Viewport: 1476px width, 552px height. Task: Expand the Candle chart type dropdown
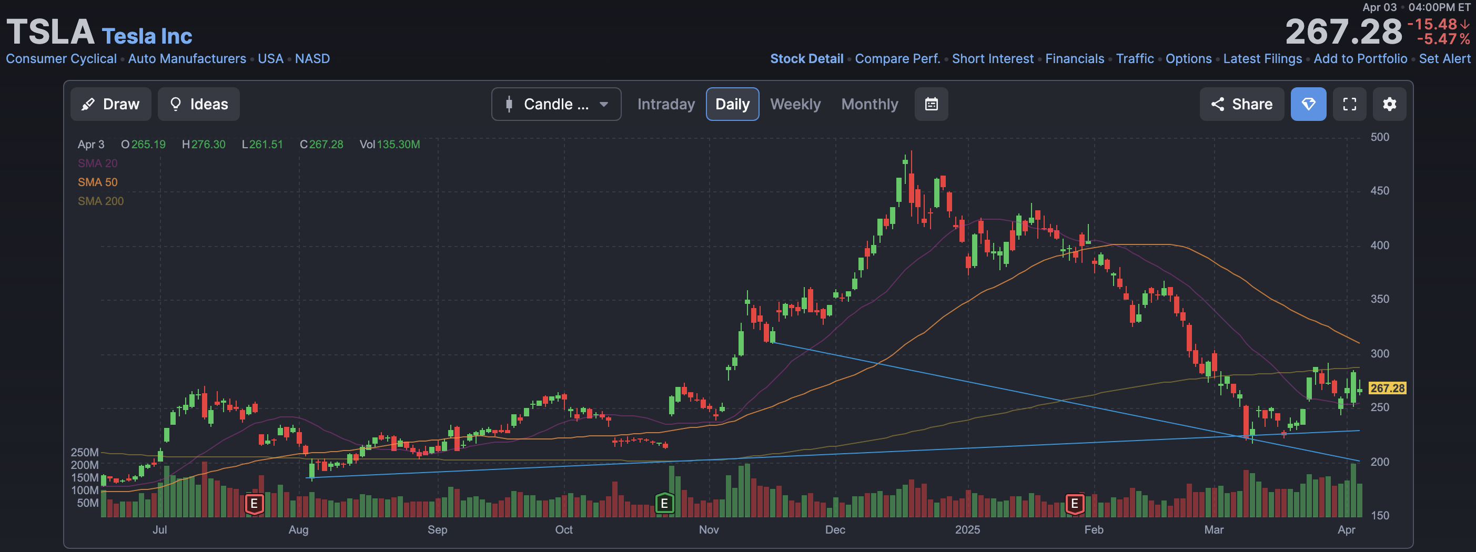[x=556, y=104]
